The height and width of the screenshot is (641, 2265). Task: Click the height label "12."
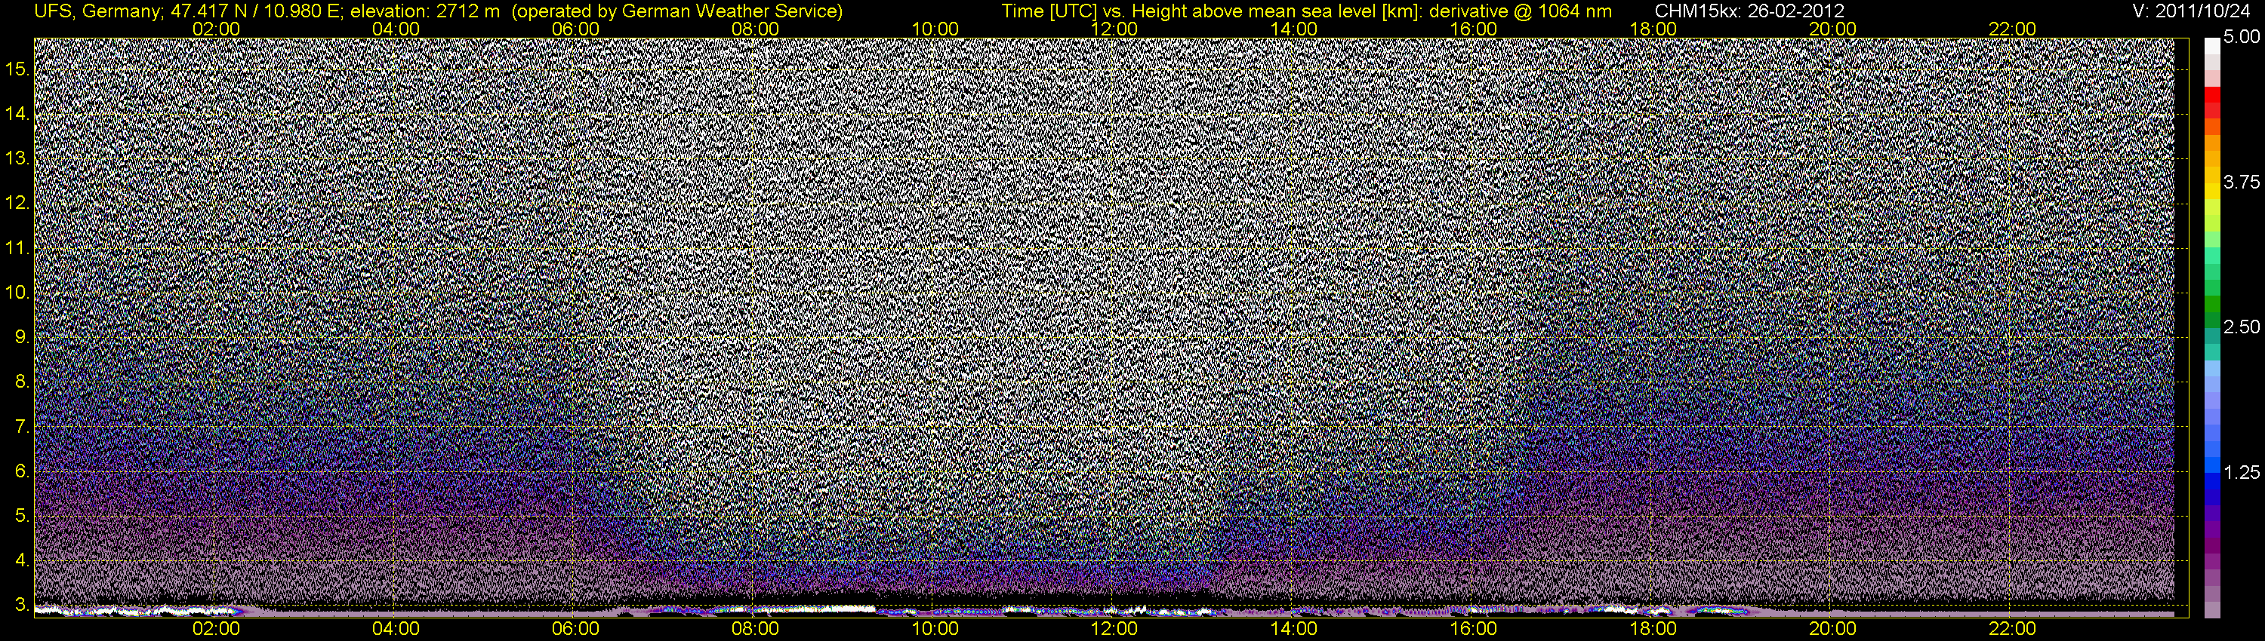coord(17,204)
